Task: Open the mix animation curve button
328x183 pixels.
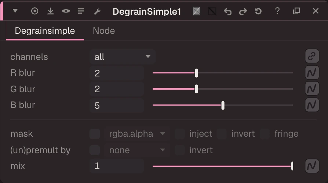Action: click(312, 166)
